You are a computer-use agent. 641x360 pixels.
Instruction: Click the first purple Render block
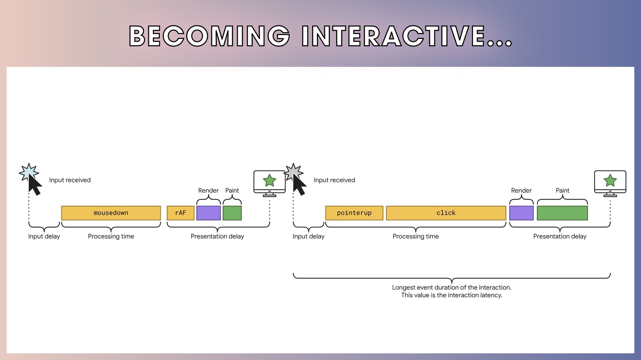pyautogui.click(x=208, y=213)
